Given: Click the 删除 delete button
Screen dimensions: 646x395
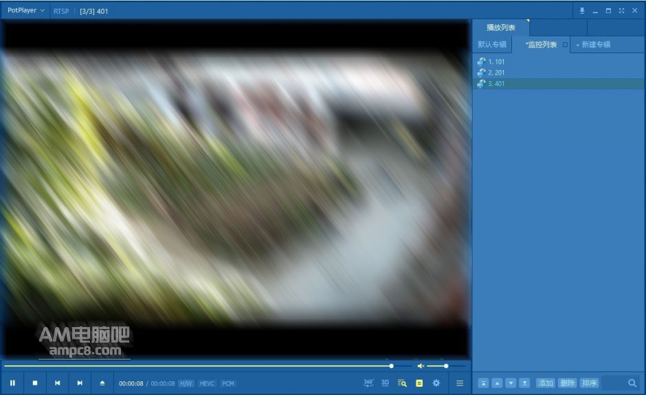Looking at the screenshot, I should [x=567, y=383].
